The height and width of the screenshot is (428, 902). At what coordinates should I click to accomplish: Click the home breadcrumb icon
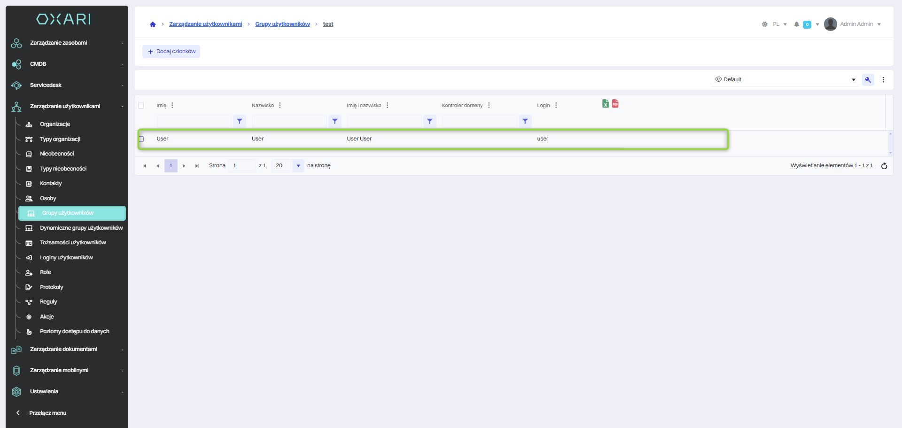point(153,24)
